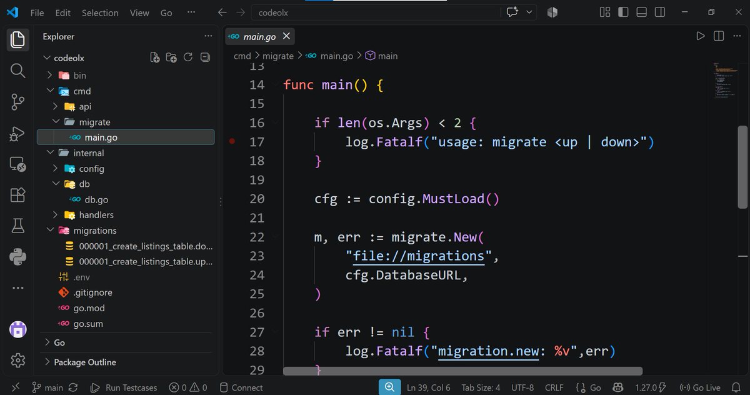750x395 pixels.
Task: Collapse the cmd folder
Action: pos(51,91)
